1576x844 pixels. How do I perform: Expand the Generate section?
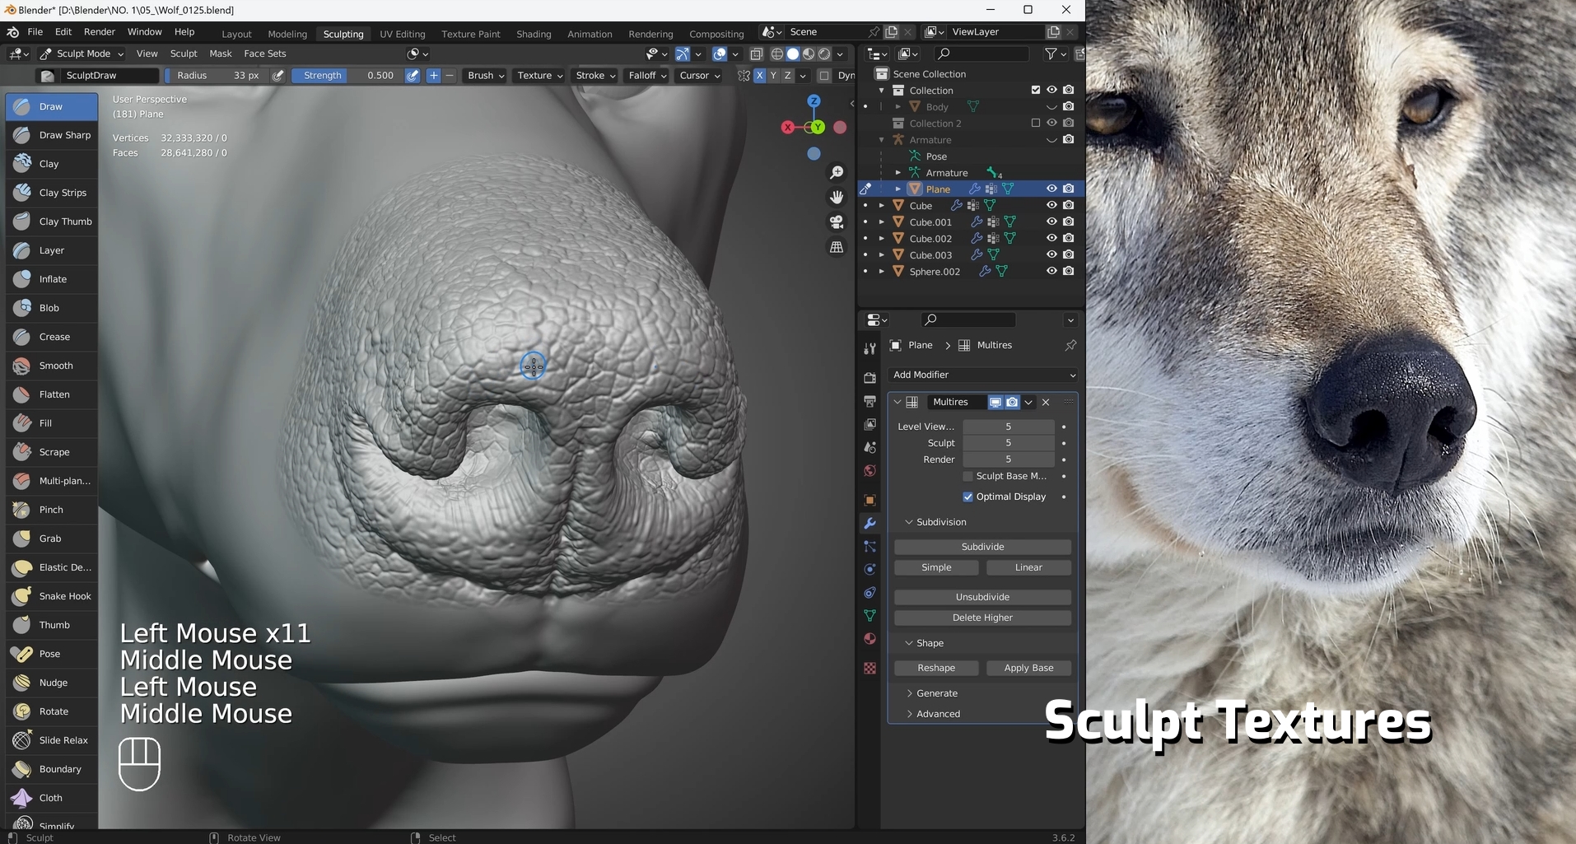(x=936, y=693)
